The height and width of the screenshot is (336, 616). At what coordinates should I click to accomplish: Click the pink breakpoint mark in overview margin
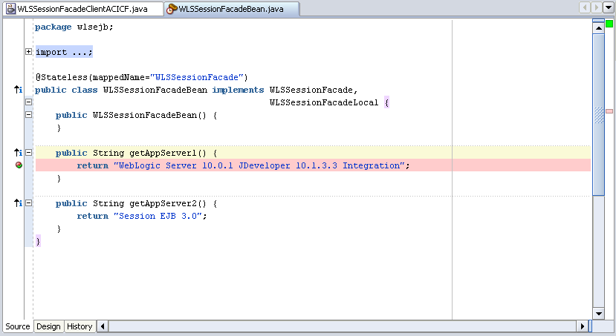click(609, 111)
